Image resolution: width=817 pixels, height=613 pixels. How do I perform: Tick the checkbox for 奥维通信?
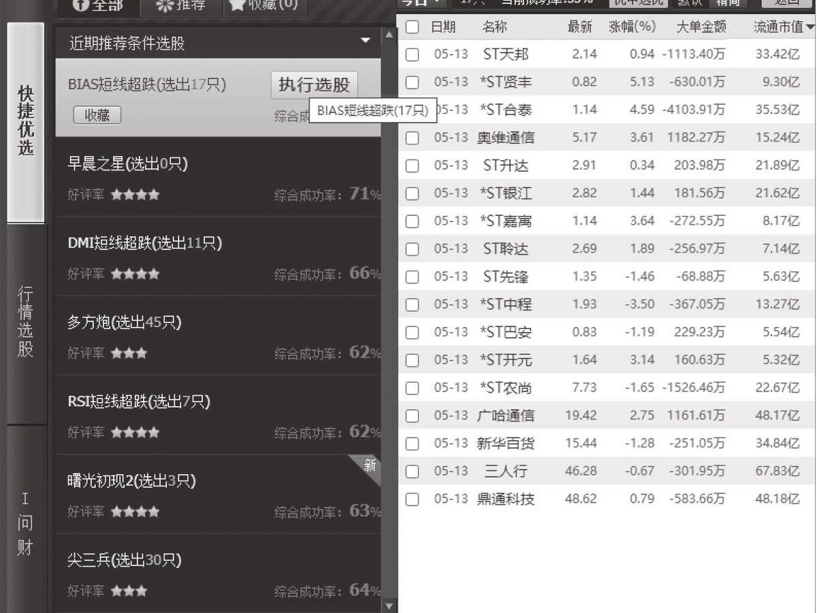click(x=412, y=138)
